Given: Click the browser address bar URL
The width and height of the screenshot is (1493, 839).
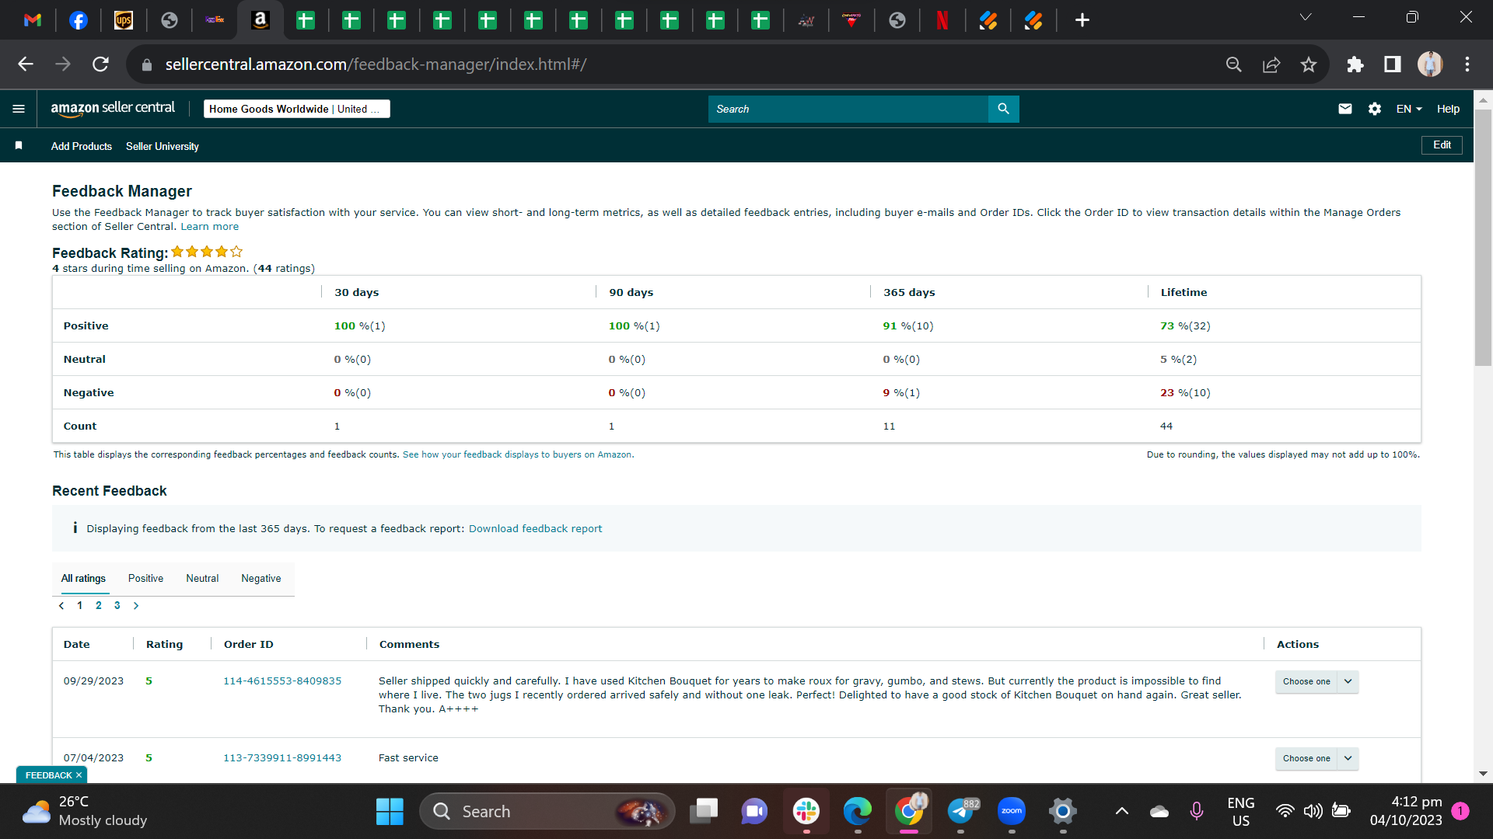Looking at the screenshot, I should 376,64.
